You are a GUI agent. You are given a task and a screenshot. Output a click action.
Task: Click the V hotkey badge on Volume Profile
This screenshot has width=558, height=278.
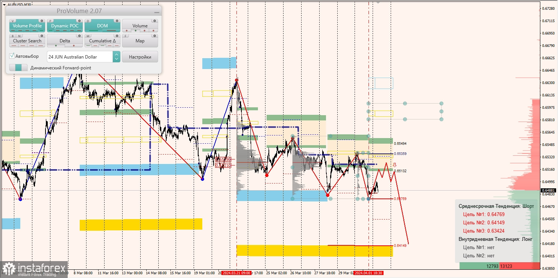(x=13, y=21)
